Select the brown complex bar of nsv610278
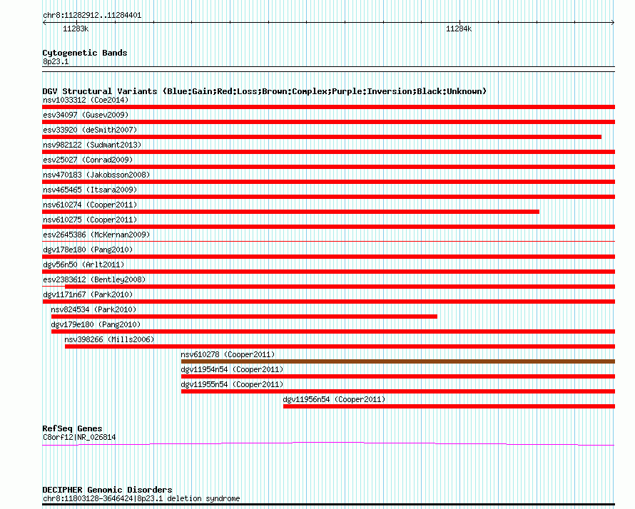 point(398,361)
